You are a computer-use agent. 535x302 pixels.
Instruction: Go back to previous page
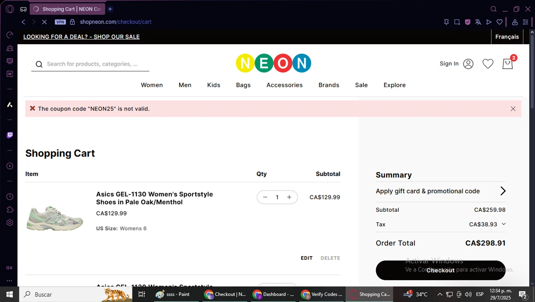tap(24, 22)
